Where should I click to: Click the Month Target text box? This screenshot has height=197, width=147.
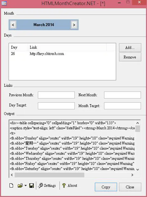tap(122, 106)
